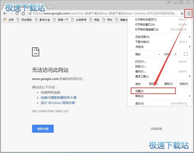Open the 京东 bookmark
Screen dimensions: 194x153
(x=107, y=20)
